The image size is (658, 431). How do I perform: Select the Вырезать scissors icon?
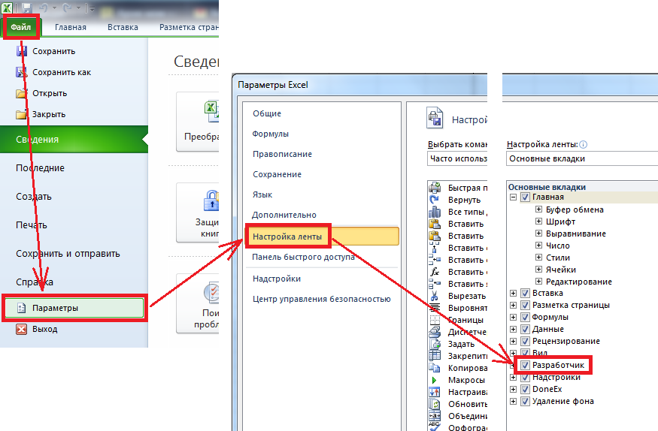tap(435, 296)
